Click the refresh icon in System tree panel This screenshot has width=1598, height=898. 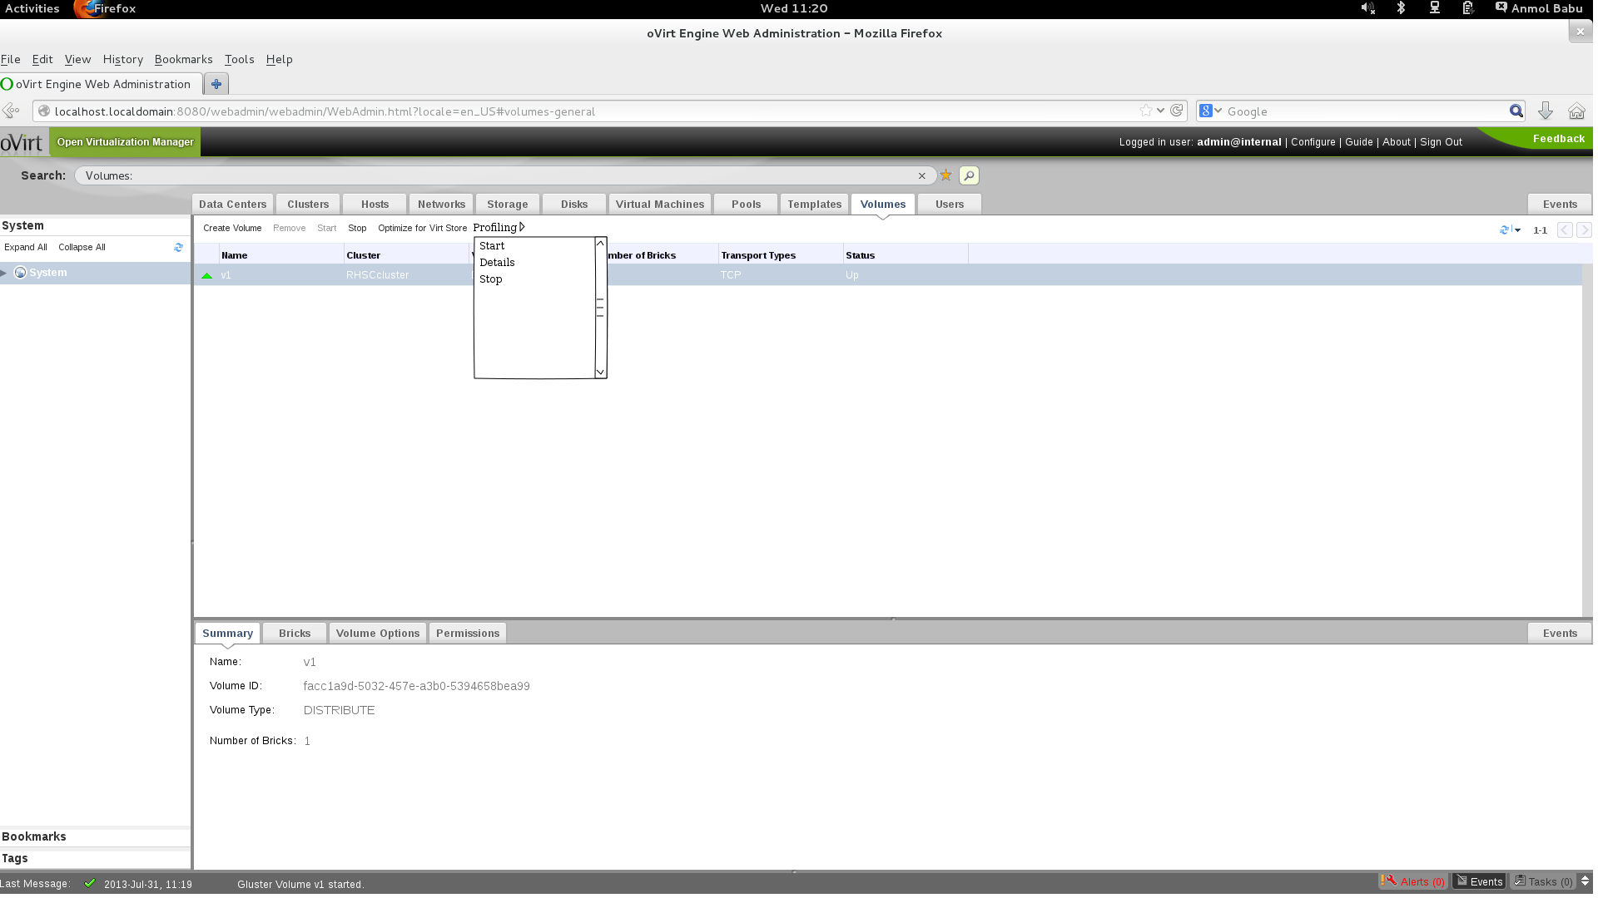coord(178,247)
